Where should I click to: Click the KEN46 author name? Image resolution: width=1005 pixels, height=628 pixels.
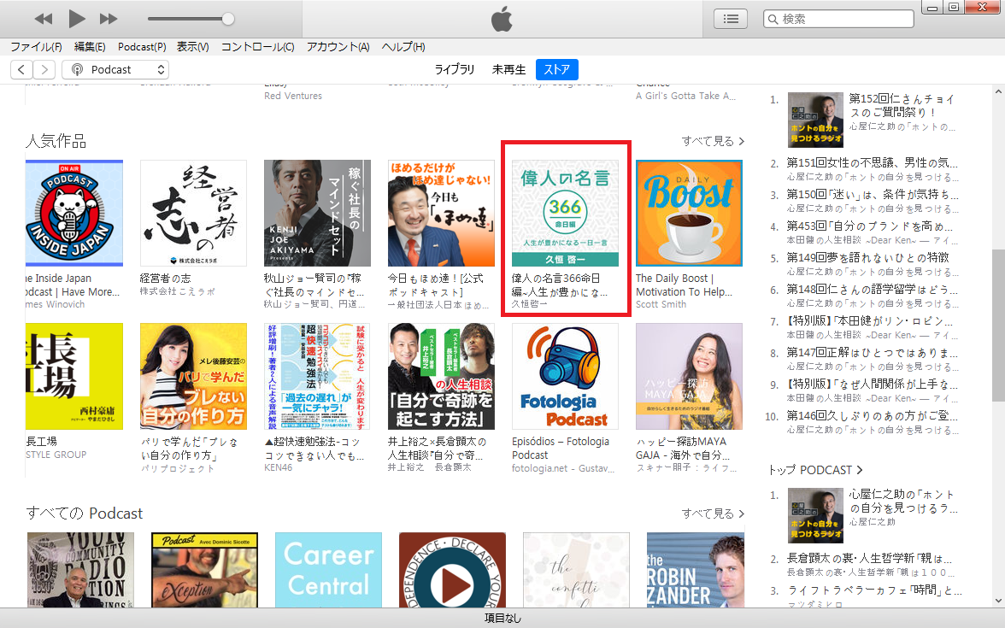pos(279,468)
